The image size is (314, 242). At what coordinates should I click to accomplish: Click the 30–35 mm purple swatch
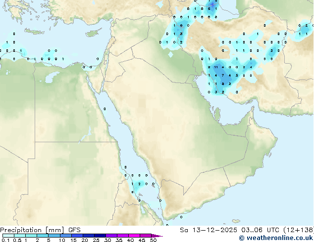111,236
